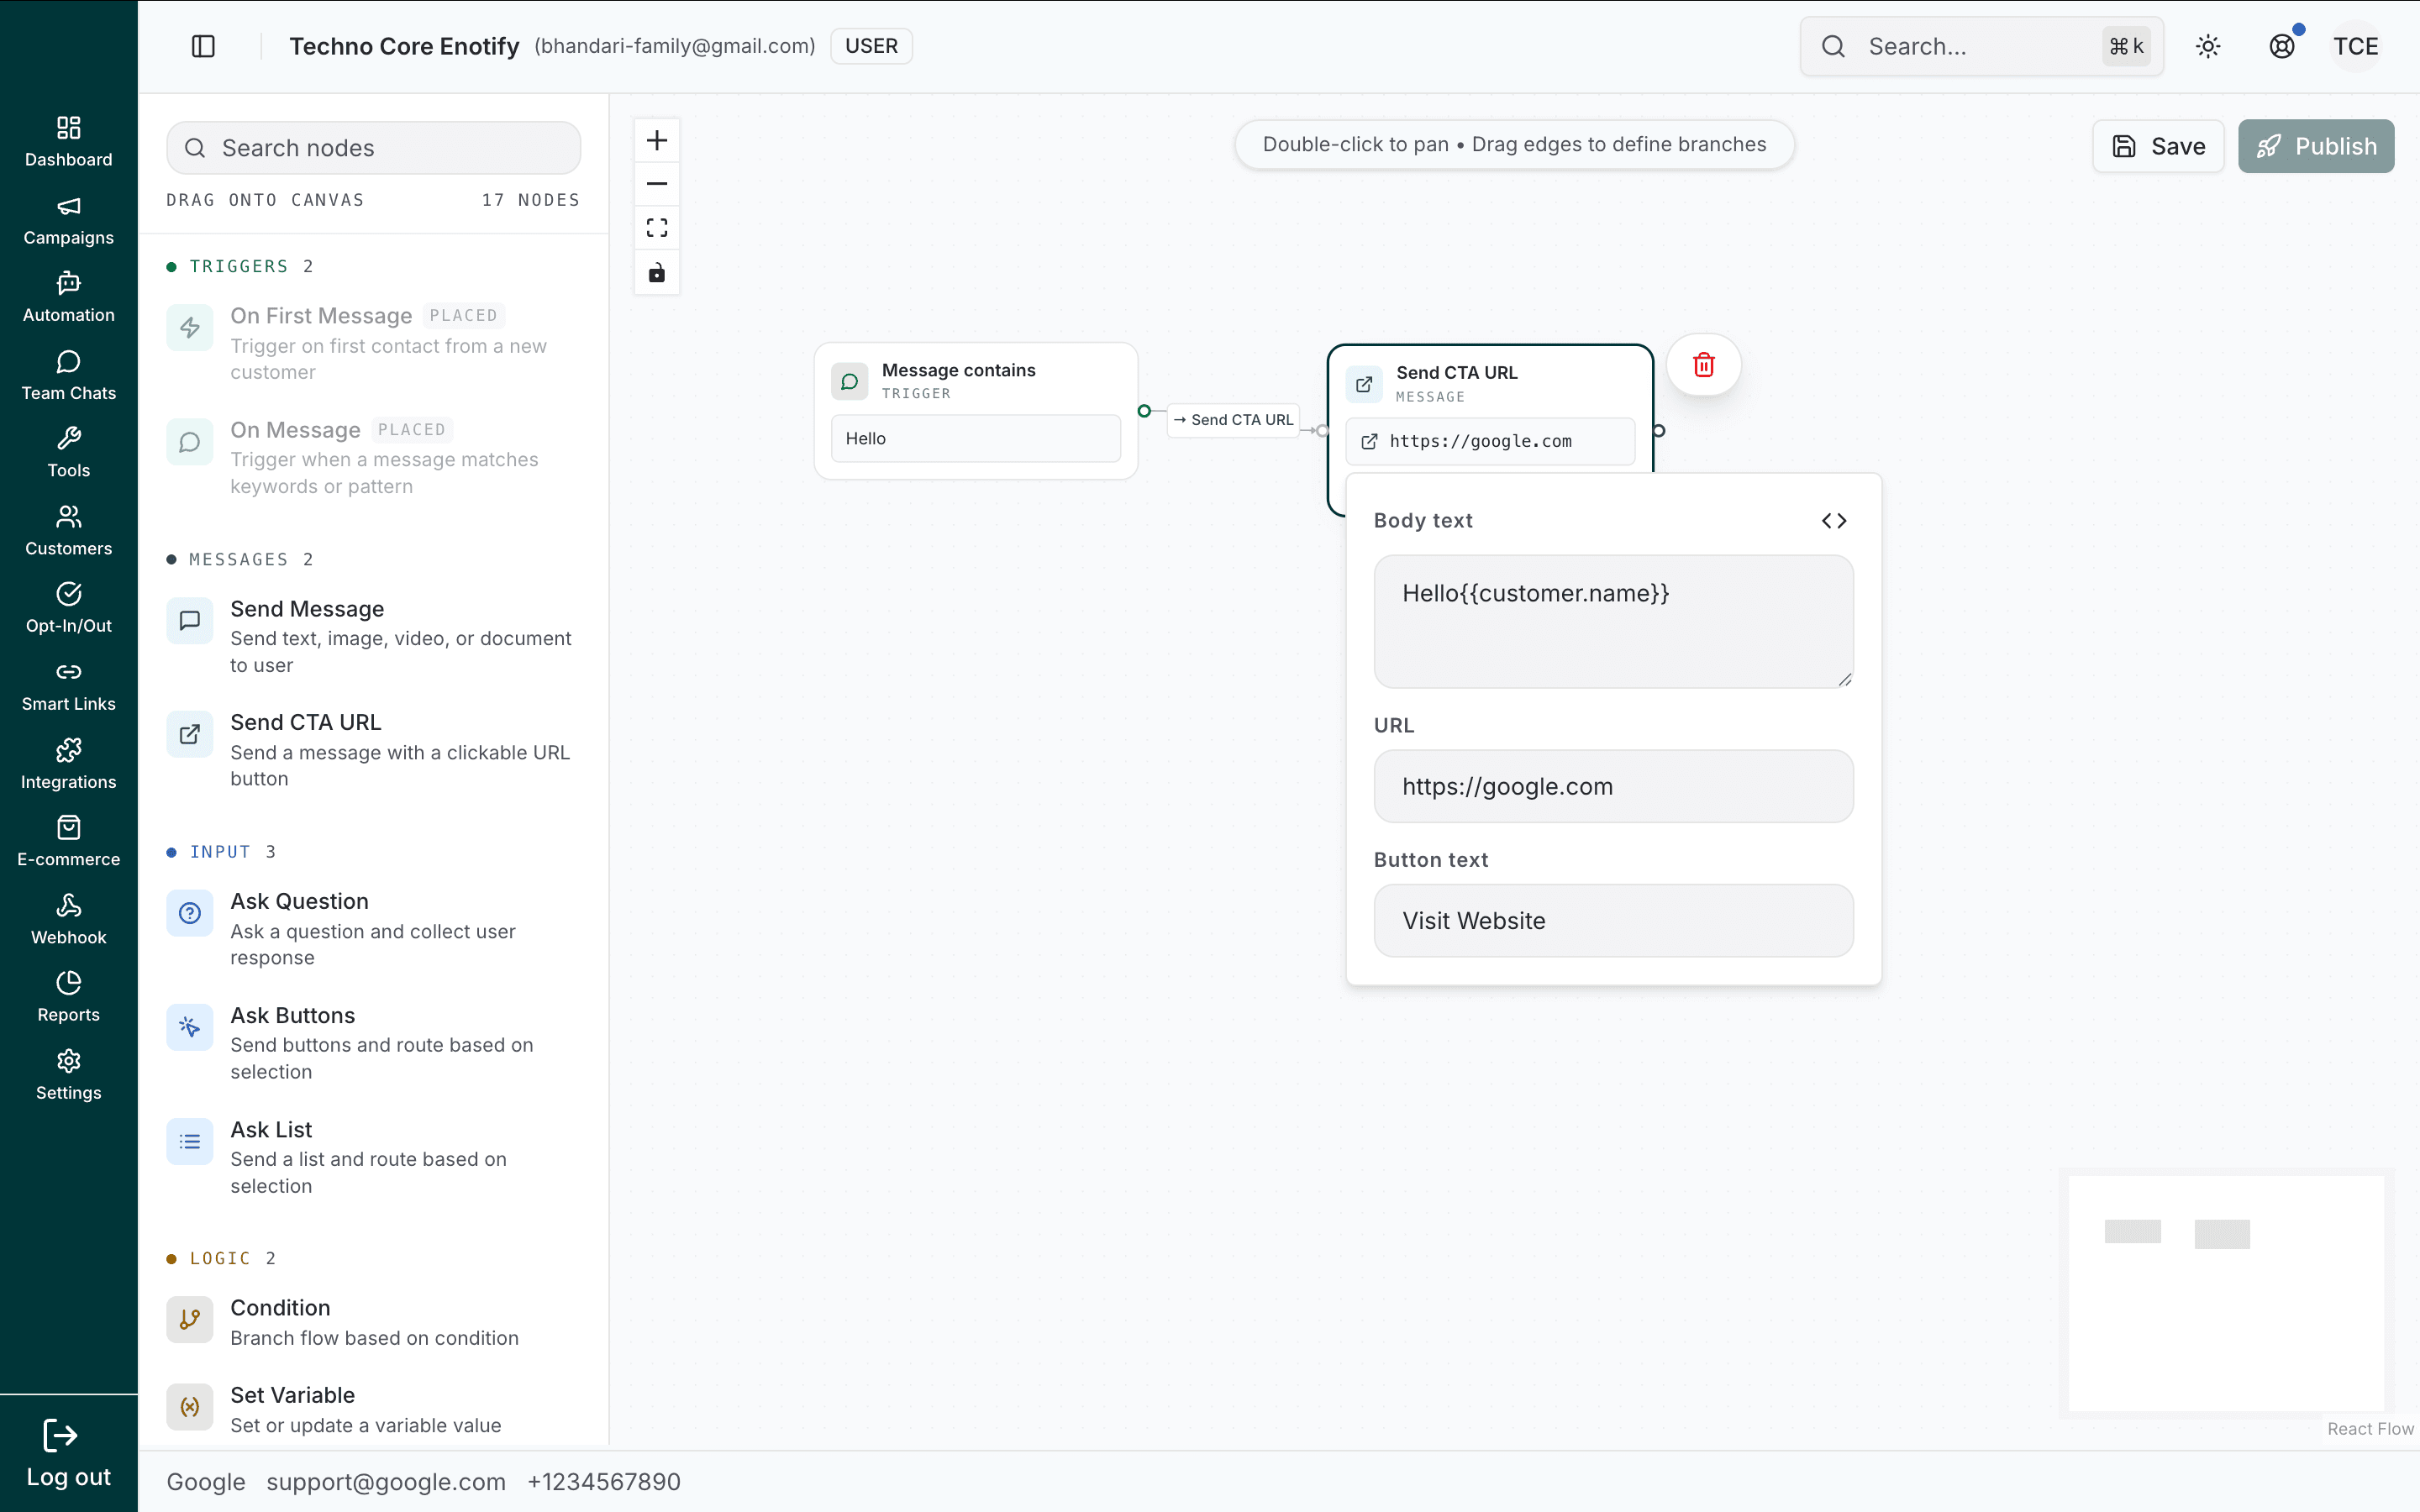The height and width of the screenshot is (1512, 2420).
Task: Open Team Chats in sidebar
Action: [x=68, y=375]
